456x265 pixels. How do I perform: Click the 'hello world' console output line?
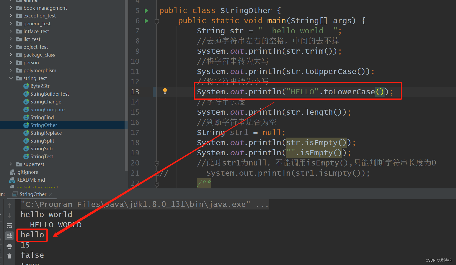tap(46, 214)
